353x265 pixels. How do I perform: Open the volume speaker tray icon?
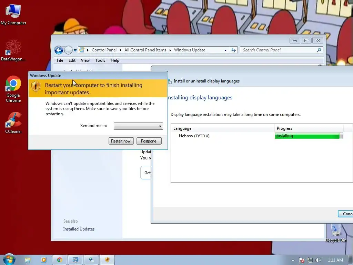tap(318, 261)
